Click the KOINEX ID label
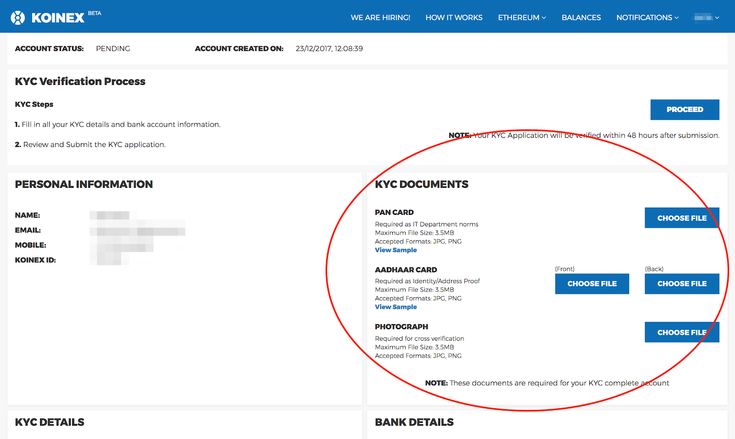Screen dimensions: 735x439 35,260
